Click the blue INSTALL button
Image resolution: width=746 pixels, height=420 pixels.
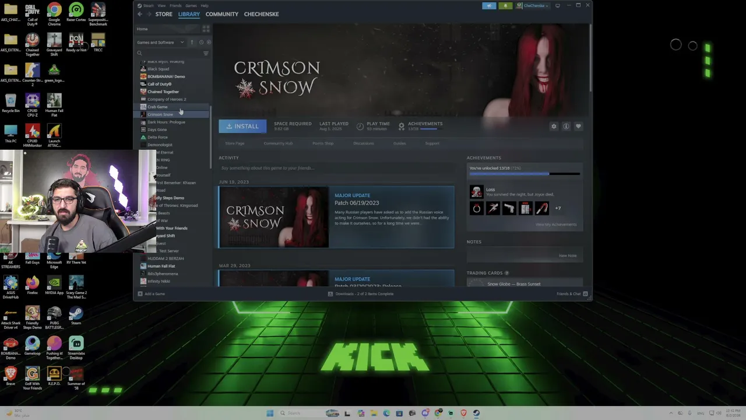tap(242, 126)
